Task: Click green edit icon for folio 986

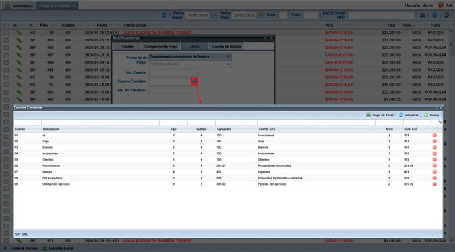Action: click(19, 62)
